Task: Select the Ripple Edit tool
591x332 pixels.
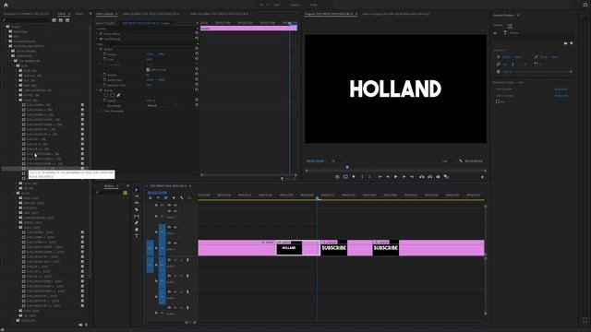Action: pyautogui.click(x=137, y=203)
